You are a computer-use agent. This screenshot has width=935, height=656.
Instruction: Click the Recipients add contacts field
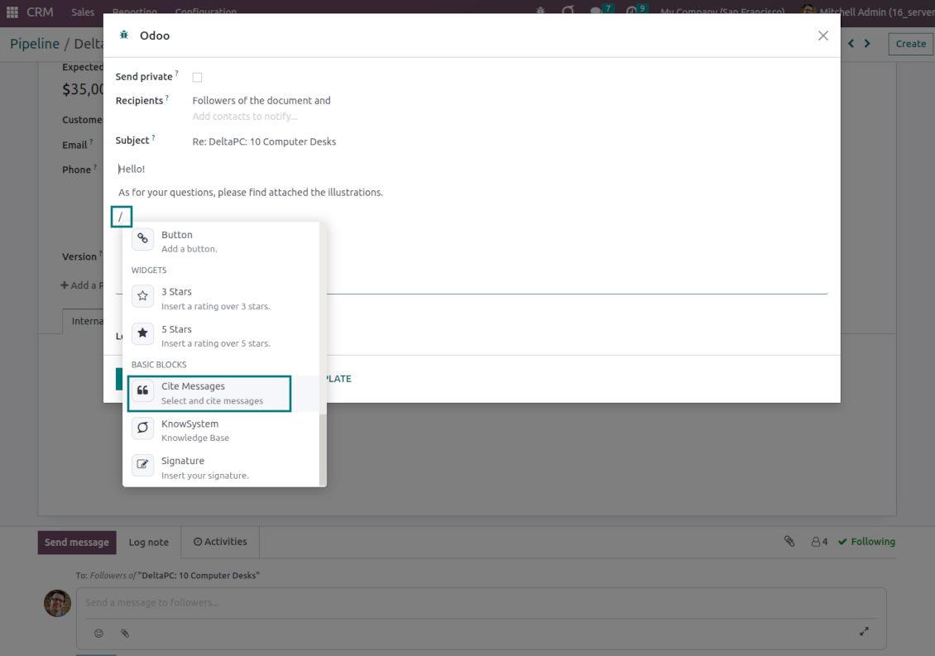(x=245, y=117)
